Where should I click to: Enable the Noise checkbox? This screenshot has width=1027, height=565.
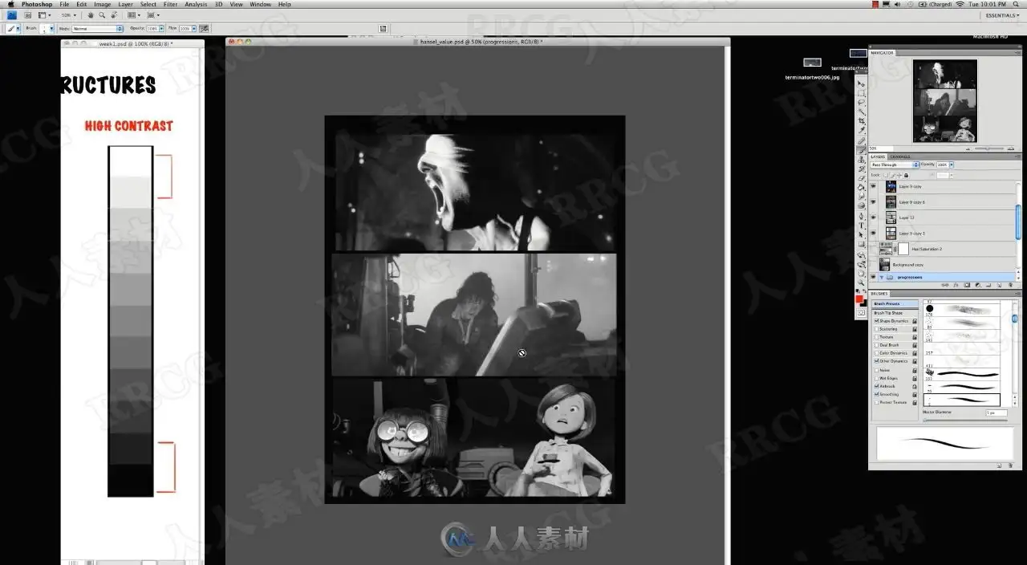(x=876, y=370)
